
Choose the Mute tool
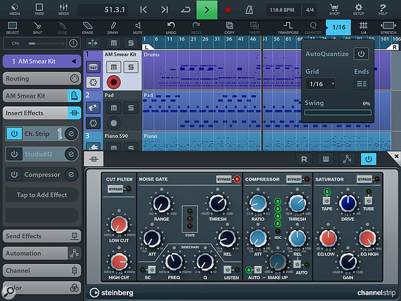[x=138, y=28]
